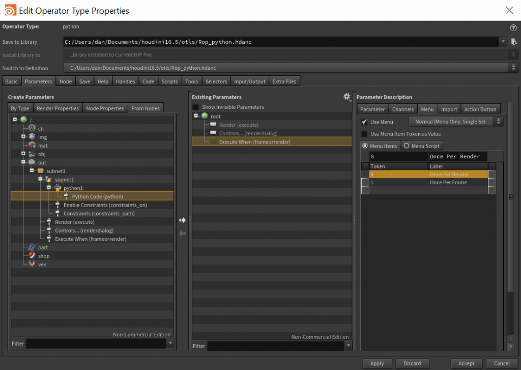Click the Accept button

tap(466, 363)
